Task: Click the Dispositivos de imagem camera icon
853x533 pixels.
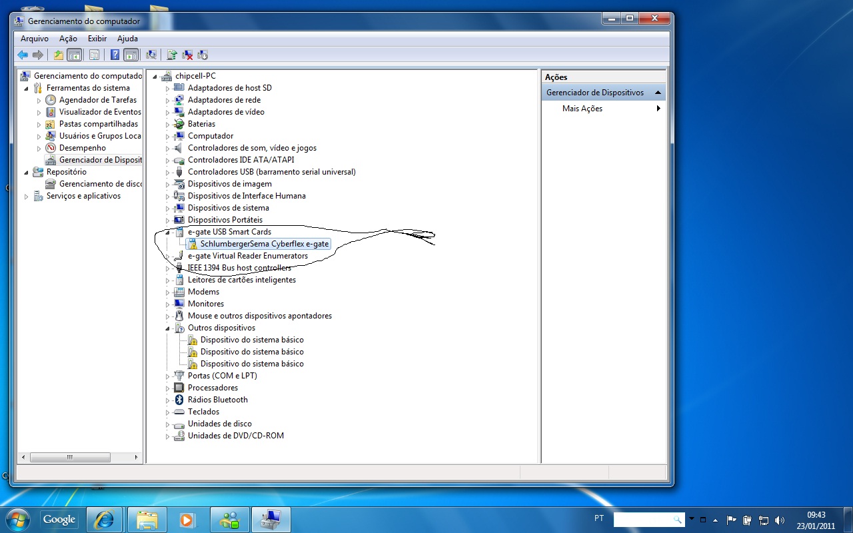Action: point(179,184)
